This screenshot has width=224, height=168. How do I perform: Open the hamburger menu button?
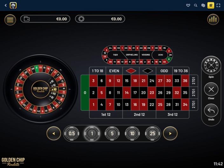tap(10, 20)
